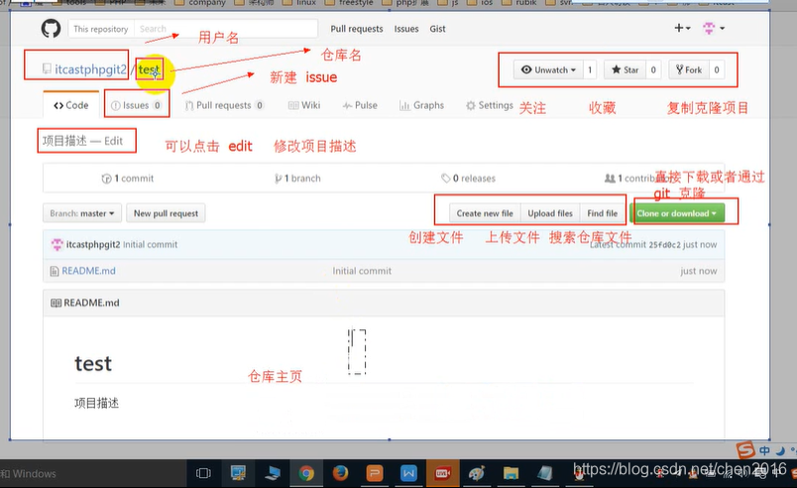
Task: Switch to the Wiki tab
Action: [x=304, y=105]
